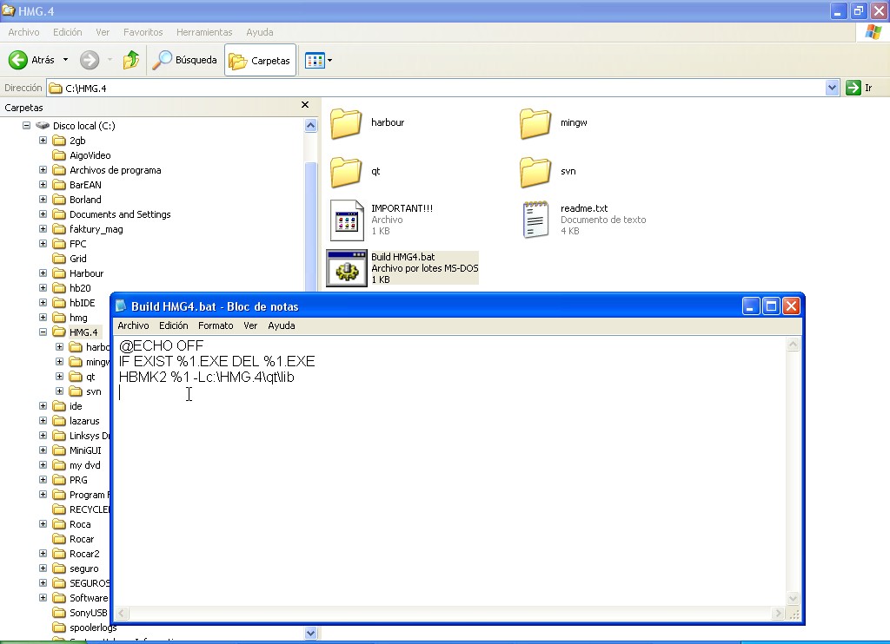Image resolution: width=890 pixels, height=644 pixels.
Task: Click the Windows flag logo in Explorer
Action: point(873,32)
